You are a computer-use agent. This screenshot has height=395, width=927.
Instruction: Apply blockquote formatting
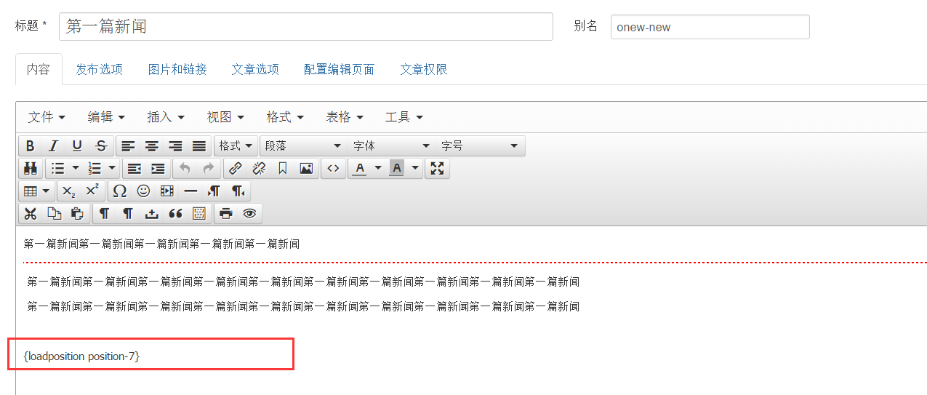tap(175, 214)
